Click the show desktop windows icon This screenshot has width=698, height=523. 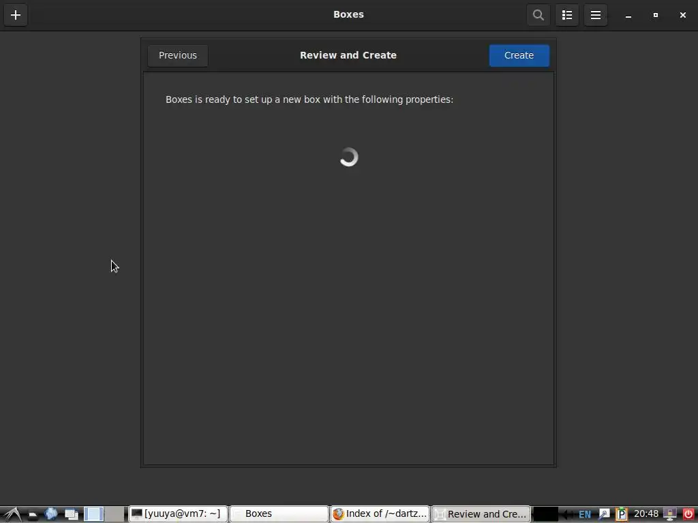point(71,514)
